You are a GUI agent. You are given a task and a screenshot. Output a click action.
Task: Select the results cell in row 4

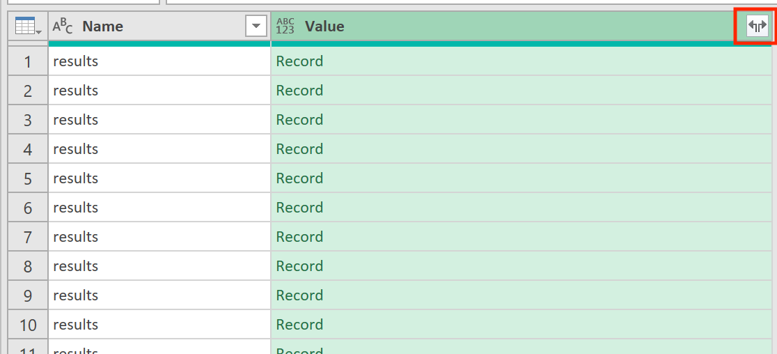click(159, 149)
